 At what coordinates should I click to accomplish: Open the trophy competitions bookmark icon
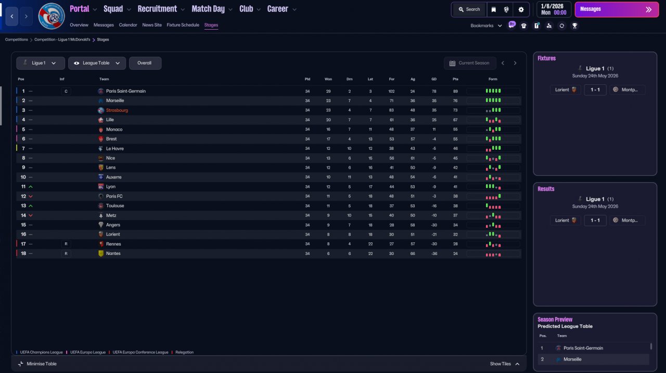click(574, 25)
